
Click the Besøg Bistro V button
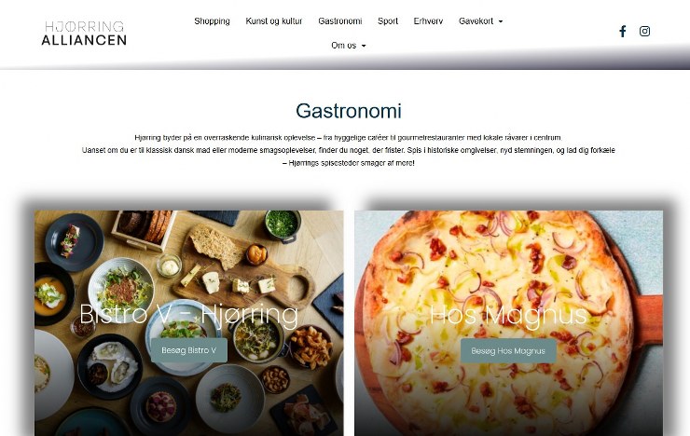point(188,350)
